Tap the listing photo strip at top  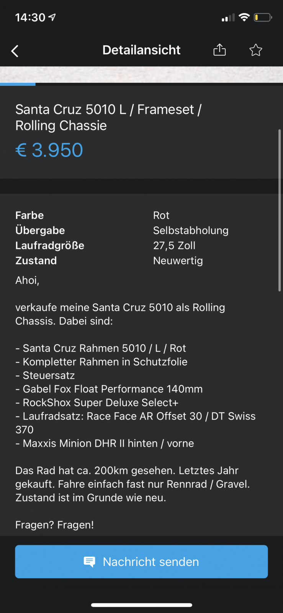[x=141, y=74]
